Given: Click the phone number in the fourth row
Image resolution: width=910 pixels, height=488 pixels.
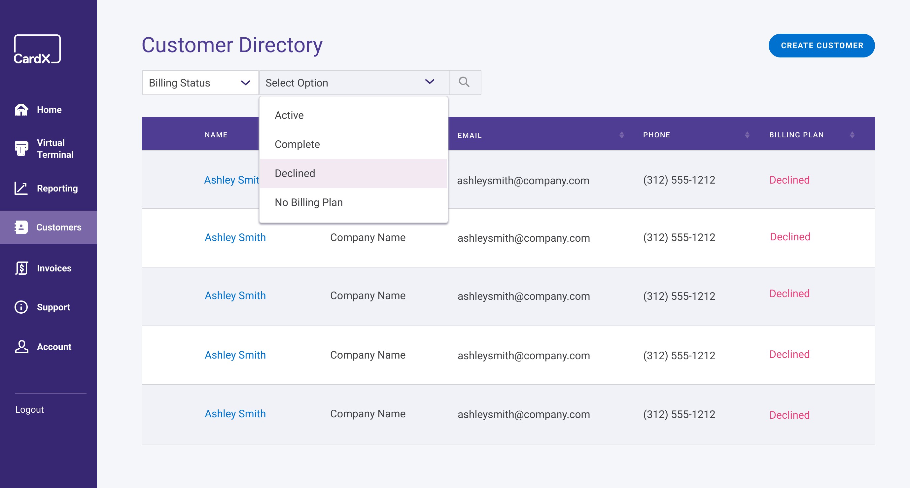Looking at the screenshot, I should point(679,356).
